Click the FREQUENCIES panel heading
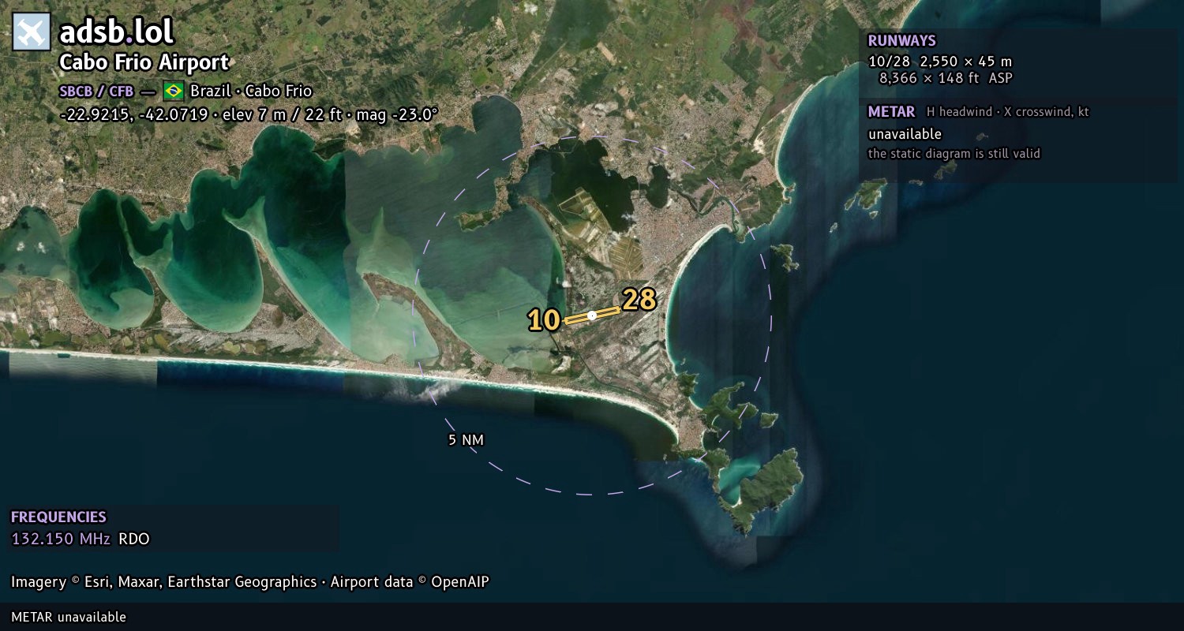This screenshot has height=631, width=1184. [58, 517]
